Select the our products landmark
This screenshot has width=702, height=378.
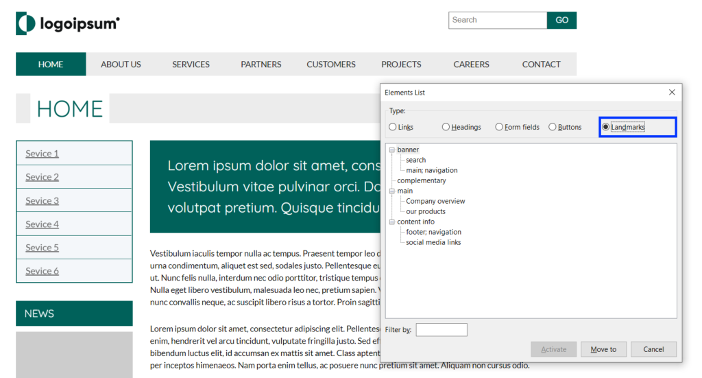click(x=425, y=211)
